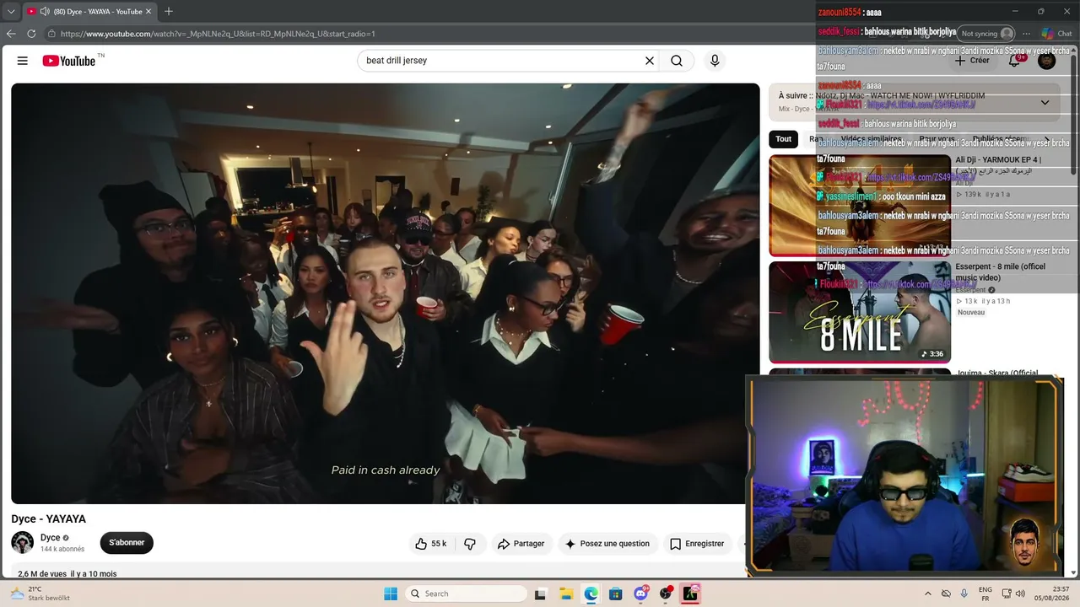Run search with the magnifying glass button
This screenshot has width=1080, height=607.
[x=677, y=61]
